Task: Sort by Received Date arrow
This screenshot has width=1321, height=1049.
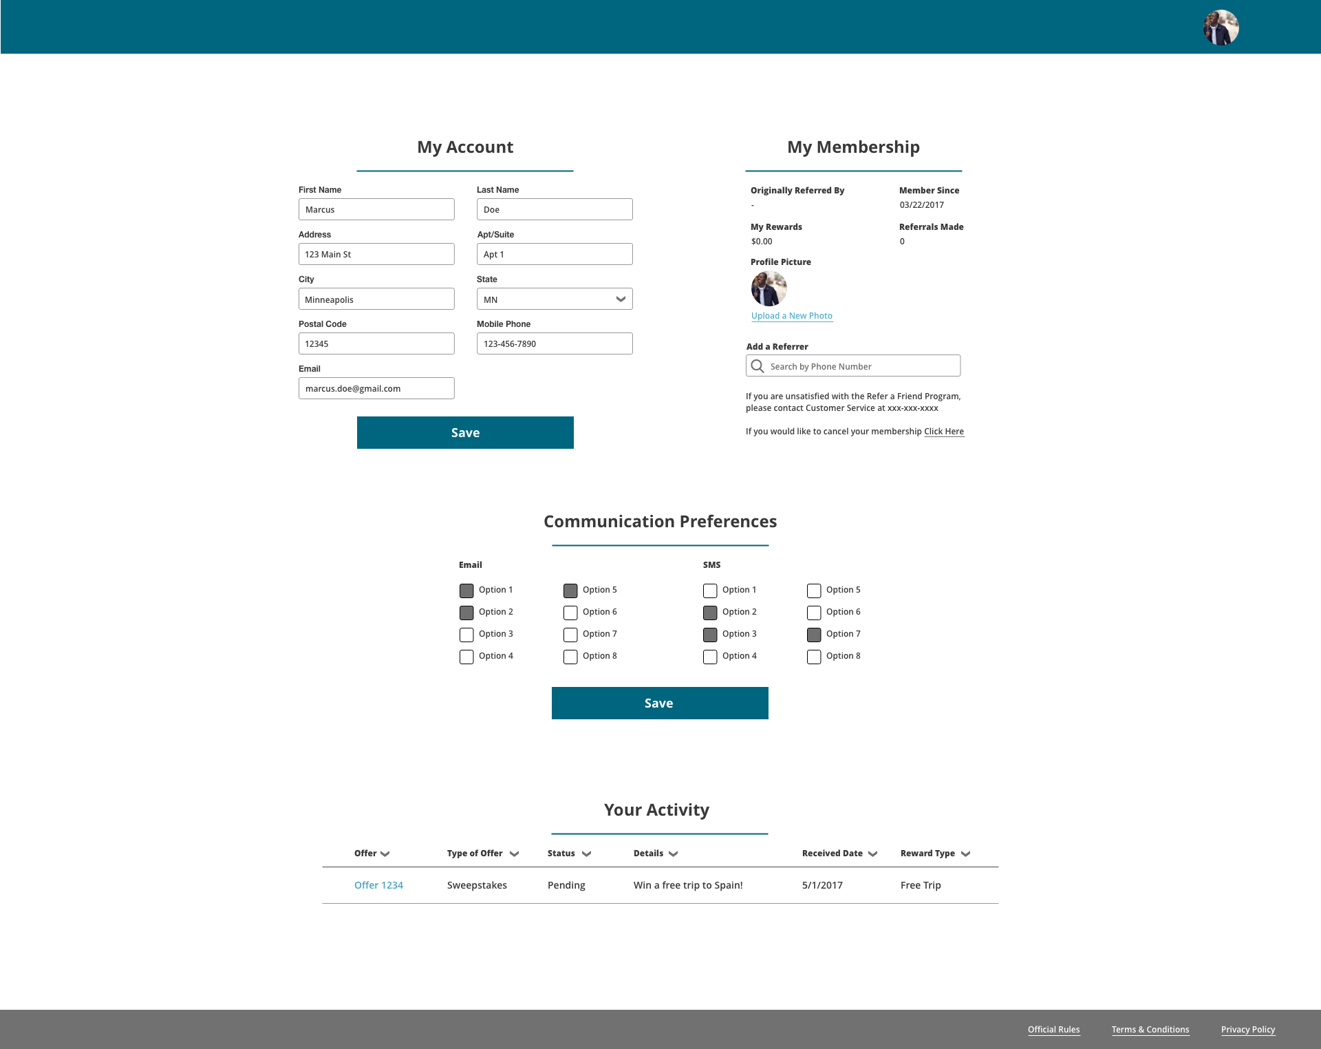Action: [x=872, y=854]
